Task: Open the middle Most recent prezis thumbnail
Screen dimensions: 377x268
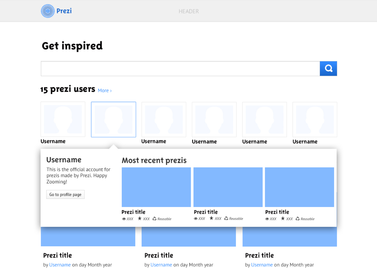Action: click(x=228, y=187)
